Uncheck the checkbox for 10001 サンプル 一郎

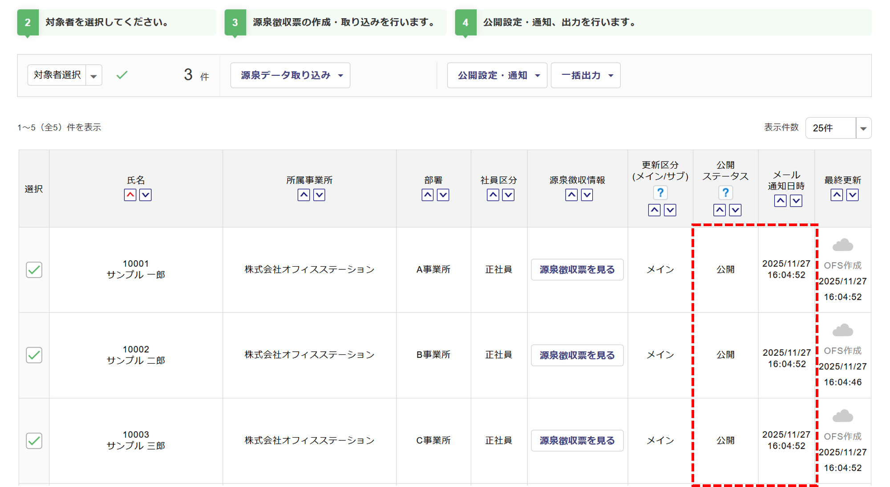[34, 270]
